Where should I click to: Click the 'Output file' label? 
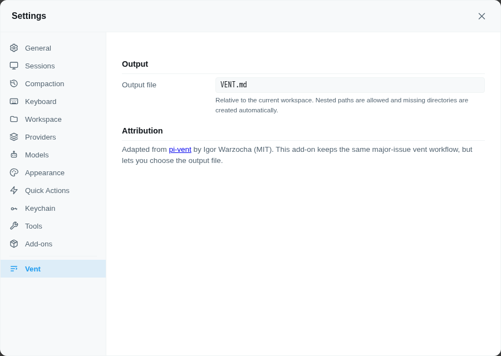[x=139, y=85]
